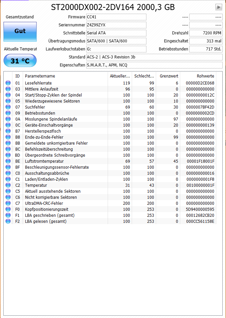Click raw value 00100000001F
This screenshot has height=318, width=226.
pyautogui.click(x=200, y=185)
